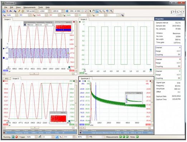Click the Zoom Out magnifier icon
Screen dimensions: 187x142
pyautogui.click(x=104, y=11)
